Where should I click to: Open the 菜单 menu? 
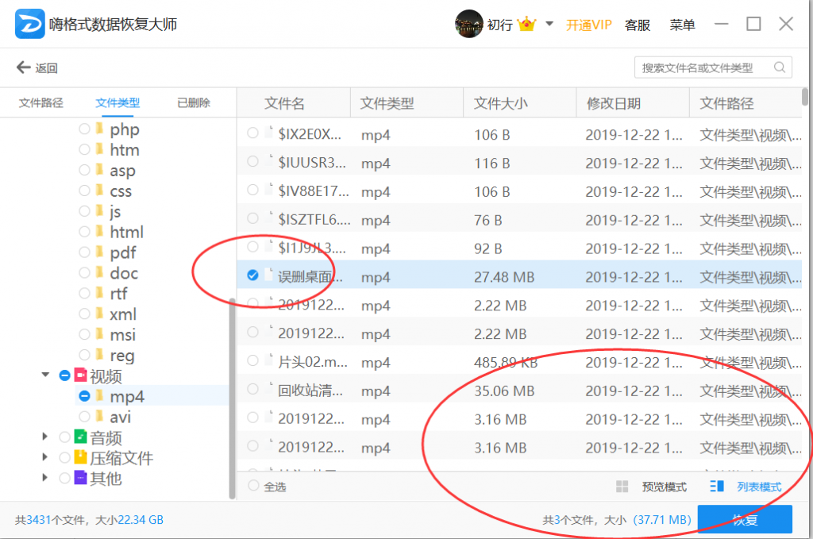(682, 25)
